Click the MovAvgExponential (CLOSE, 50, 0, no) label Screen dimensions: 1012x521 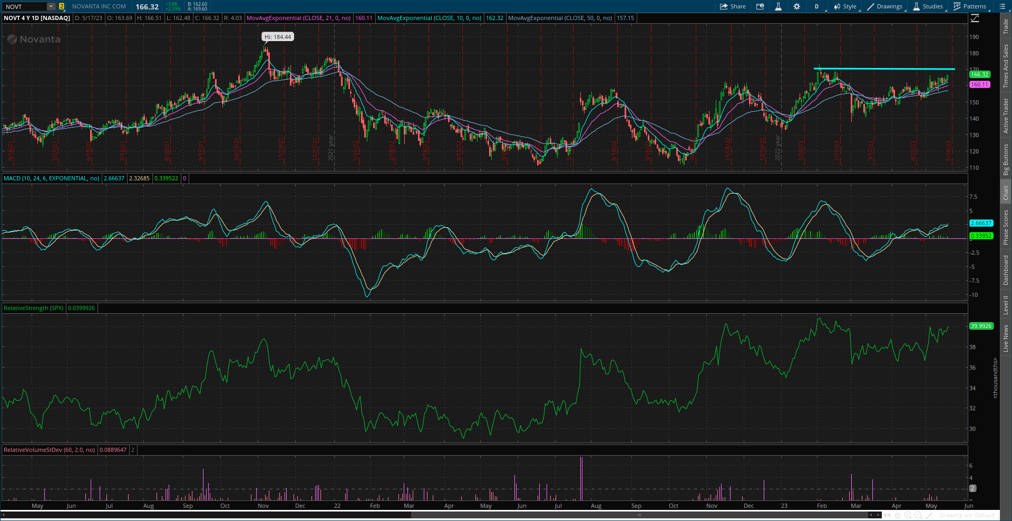click(x=560, y=18)
